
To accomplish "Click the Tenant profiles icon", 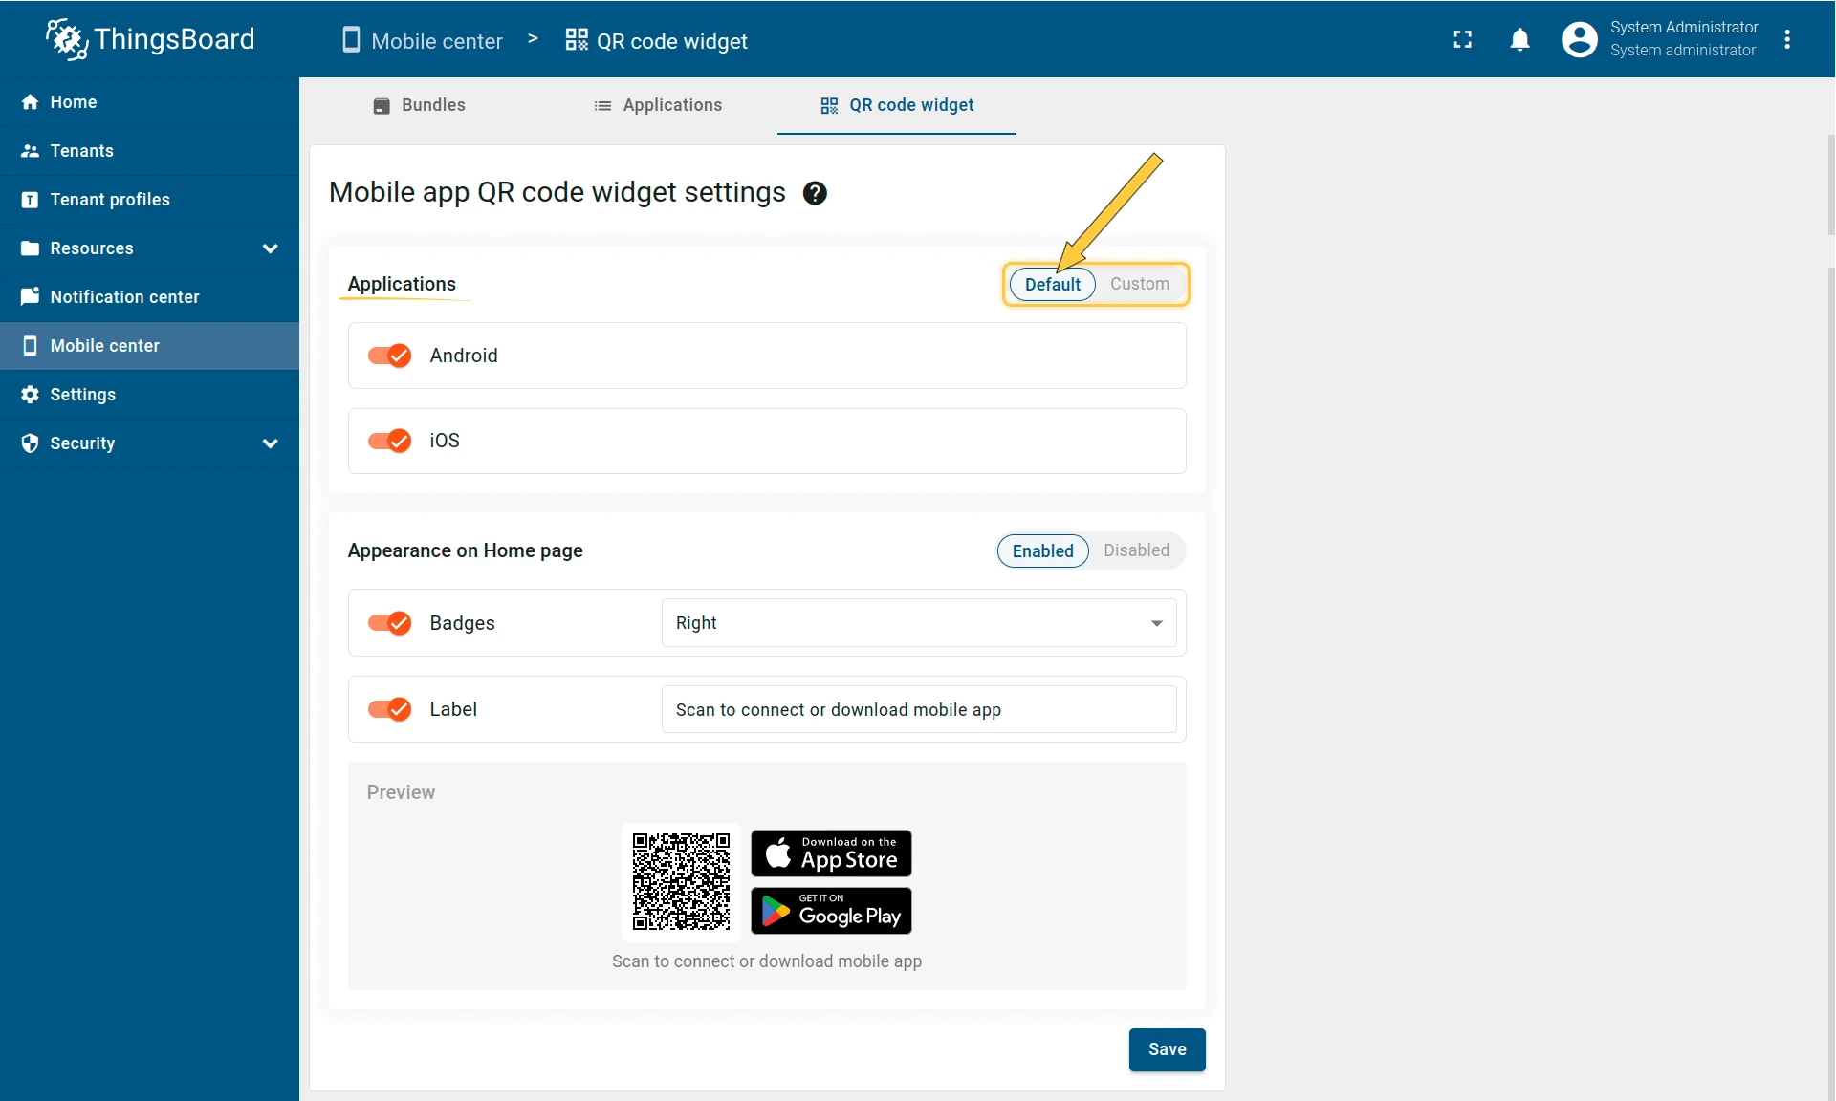I will 30,200.
